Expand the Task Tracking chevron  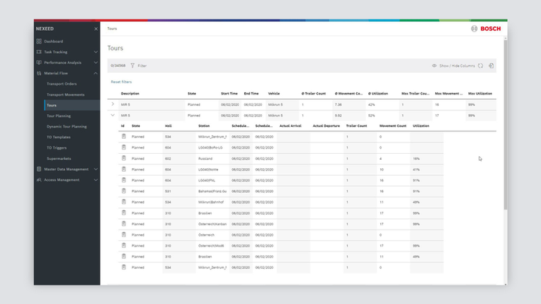coord(95,52)
